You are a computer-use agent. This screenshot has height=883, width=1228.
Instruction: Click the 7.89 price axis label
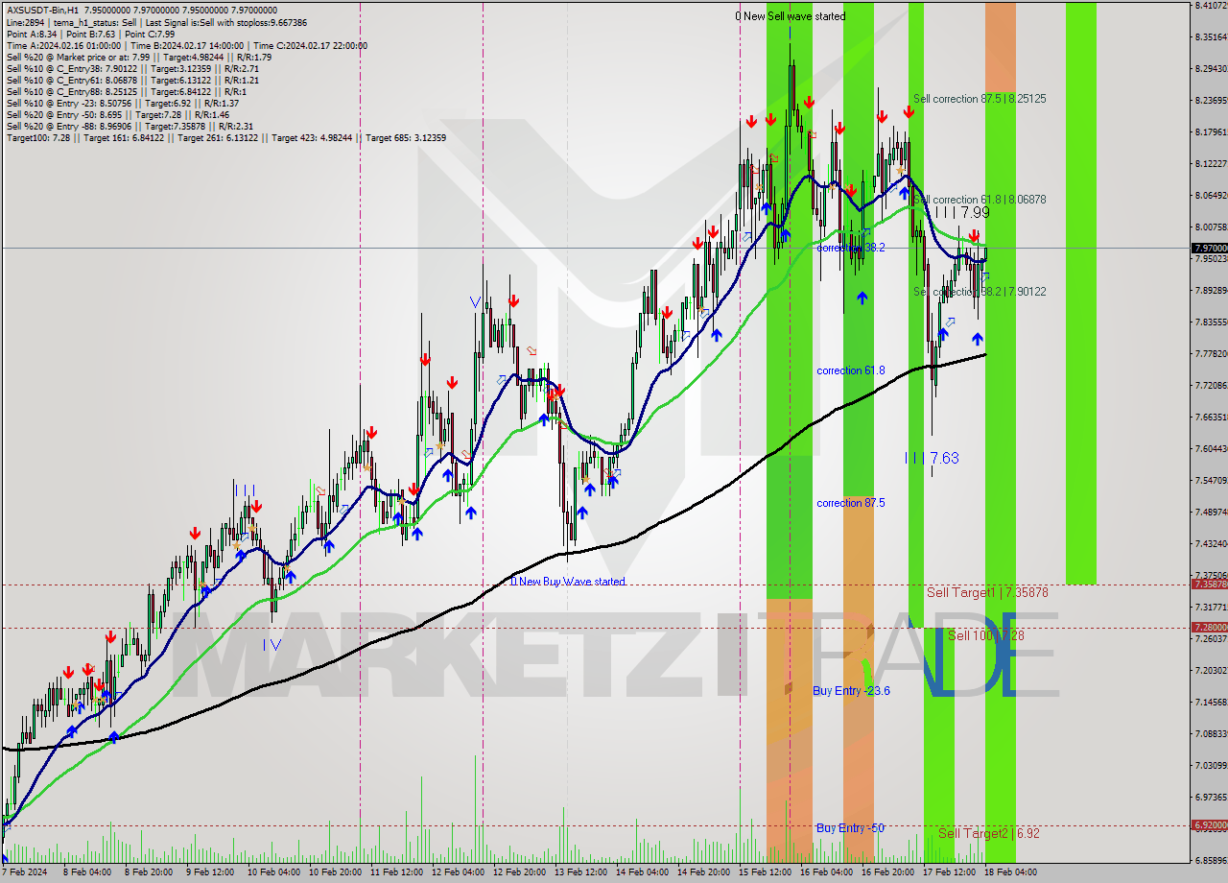(x=1211, y=290)
